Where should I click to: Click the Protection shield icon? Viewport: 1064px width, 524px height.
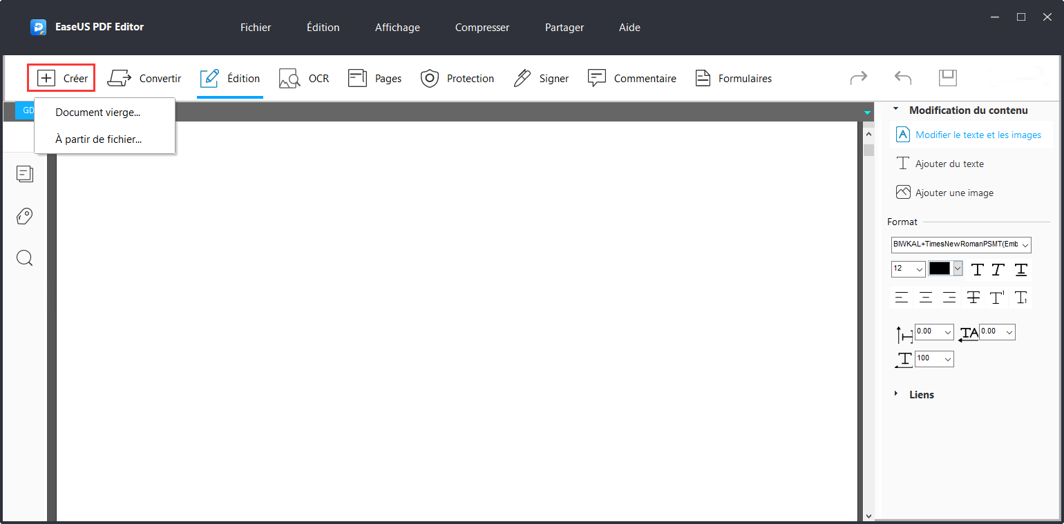point(430,79)
